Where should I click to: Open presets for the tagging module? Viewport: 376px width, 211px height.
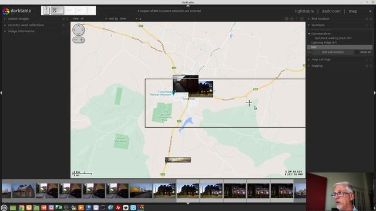pyautogui.click(x=371, y=66)
